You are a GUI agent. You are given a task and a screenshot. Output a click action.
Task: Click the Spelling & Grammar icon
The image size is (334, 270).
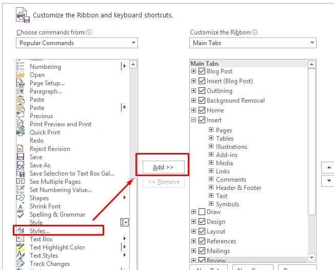[x=21, y=215]
